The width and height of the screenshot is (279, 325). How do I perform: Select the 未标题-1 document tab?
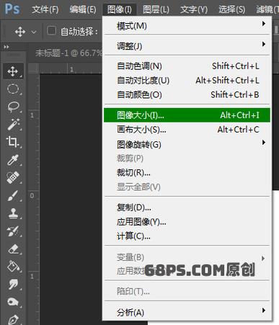(68, 53)
